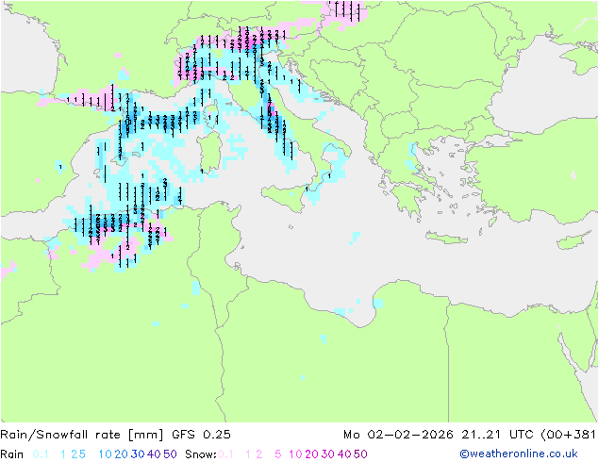Select snow legend value 30

pyautogui.click(x=328, y=454)
